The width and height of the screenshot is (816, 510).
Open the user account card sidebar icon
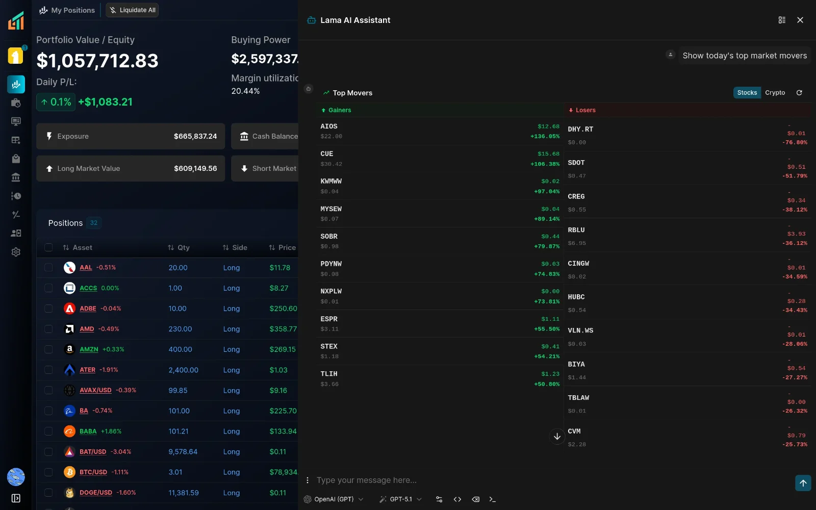pos(16,233)
